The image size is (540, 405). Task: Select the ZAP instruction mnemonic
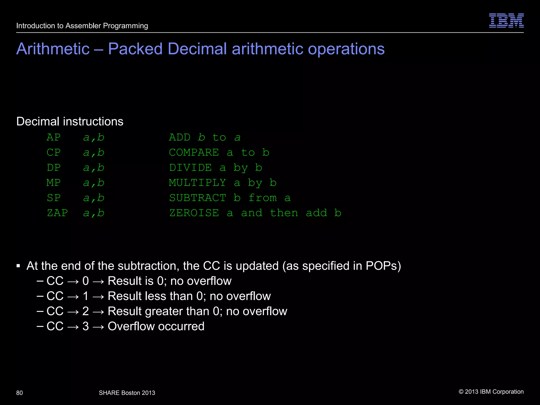tap(57, 213)
